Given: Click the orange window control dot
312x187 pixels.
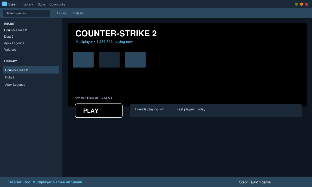Looking at the screenshot, I should [x=302, y=4].
